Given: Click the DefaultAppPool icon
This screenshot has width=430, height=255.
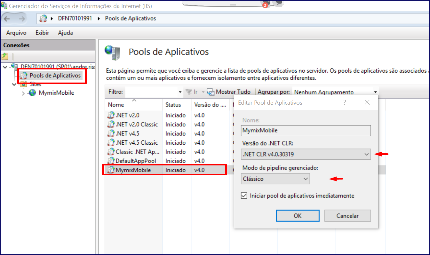Looking at the screenshot, I should (x=111, y=161).
